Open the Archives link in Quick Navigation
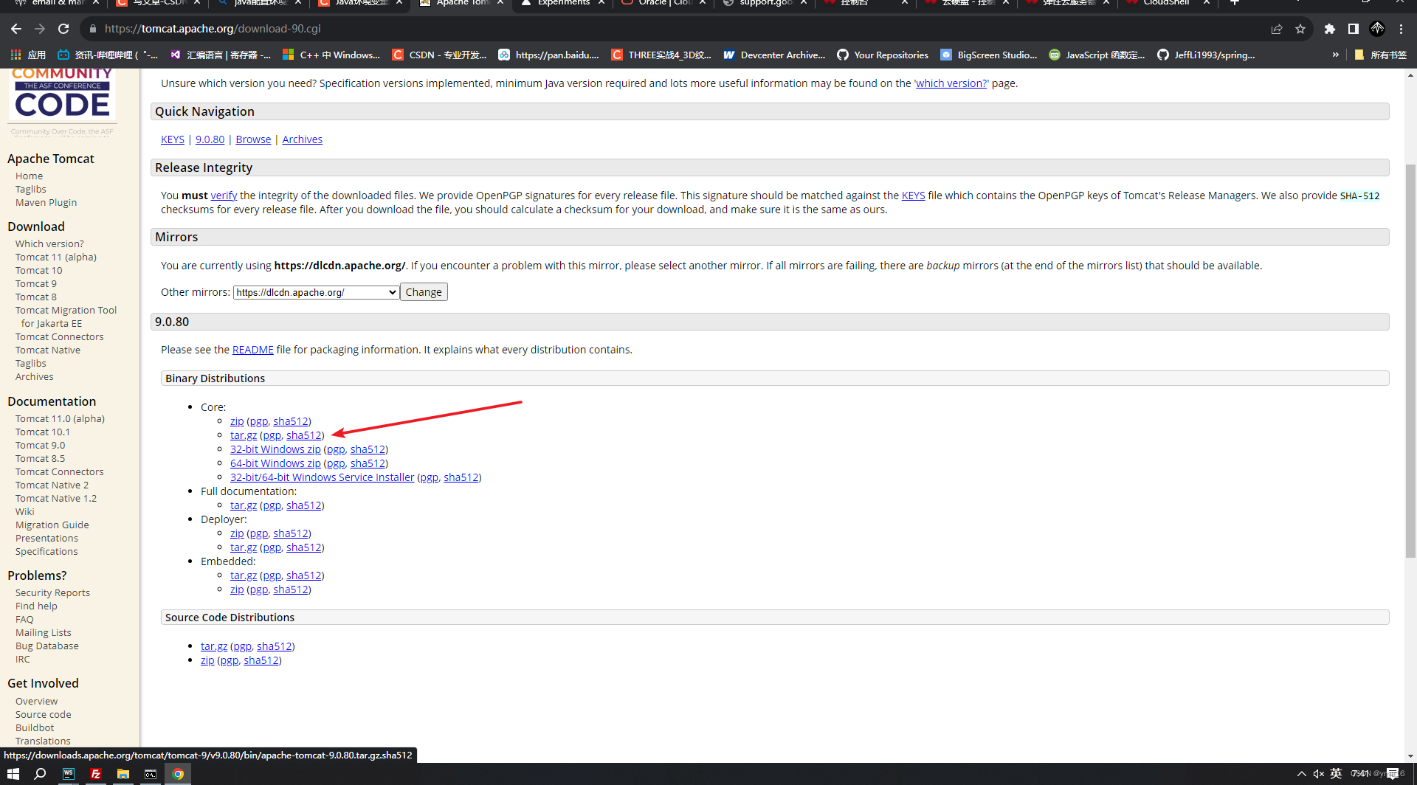The image size is (1417, 785). click(302, 139)
